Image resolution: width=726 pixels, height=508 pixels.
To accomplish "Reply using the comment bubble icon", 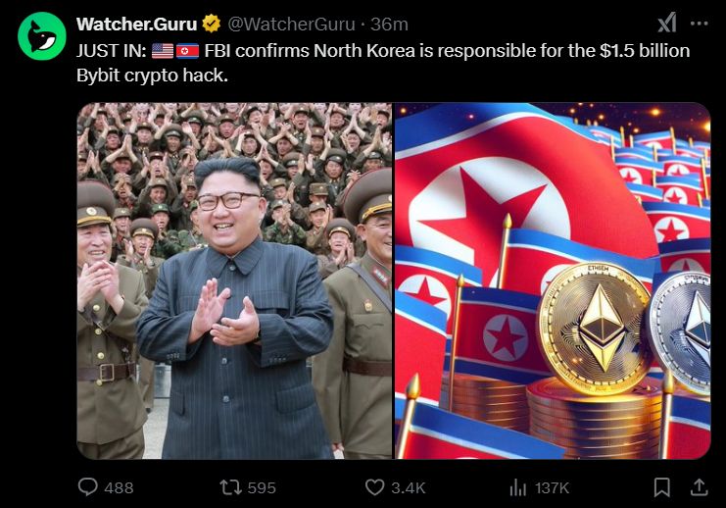I will coord(87,487).
